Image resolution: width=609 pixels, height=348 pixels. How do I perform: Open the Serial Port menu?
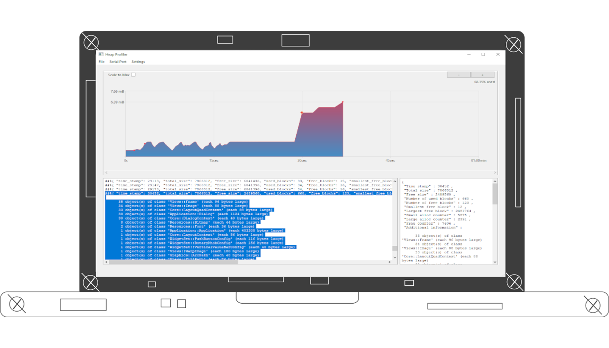[118, 62]
